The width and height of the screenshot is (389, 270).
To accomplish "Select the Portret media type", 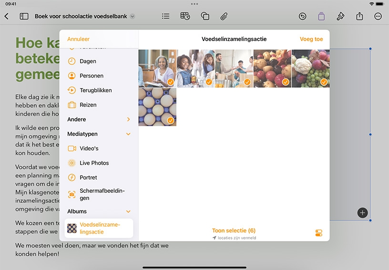I will (99, 178).
